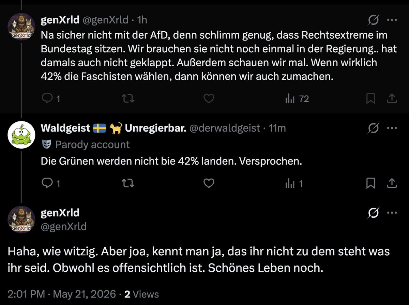
Task: View analytics showing 72 views
Action: pyautogui.click(x=297, y=99)
